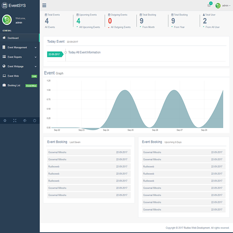Image resolution: width=233 pixels, height=233 pixels.
Task: Click the power logout icon
Action: pos(35,120)
